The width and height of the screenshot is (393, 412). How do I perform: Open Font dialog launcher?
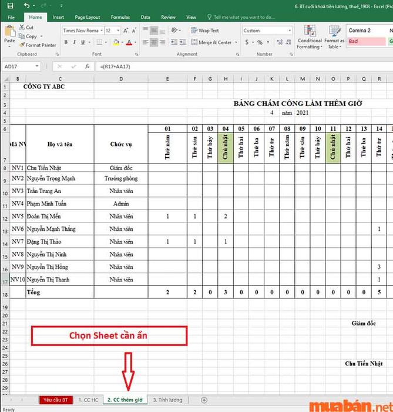point(136,54)
